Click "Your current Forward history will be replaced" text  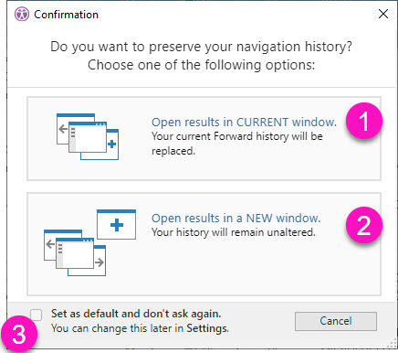tap(237, 144)
